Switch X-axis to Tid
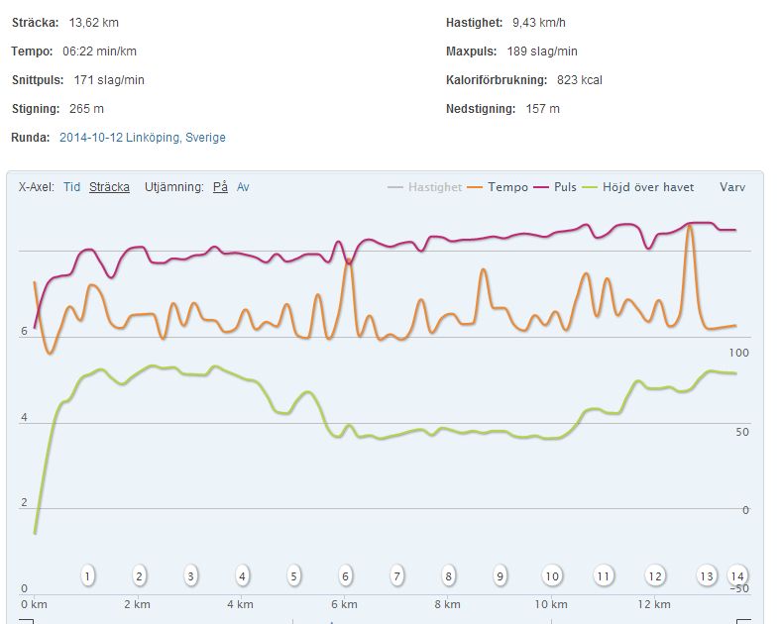Screen dimensions: 780x624 71,186
